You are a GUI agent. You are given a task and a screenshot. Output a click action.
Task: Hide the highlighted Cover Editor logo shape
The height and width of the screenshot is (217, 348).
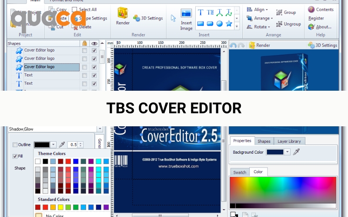click(x=94, y=67)
